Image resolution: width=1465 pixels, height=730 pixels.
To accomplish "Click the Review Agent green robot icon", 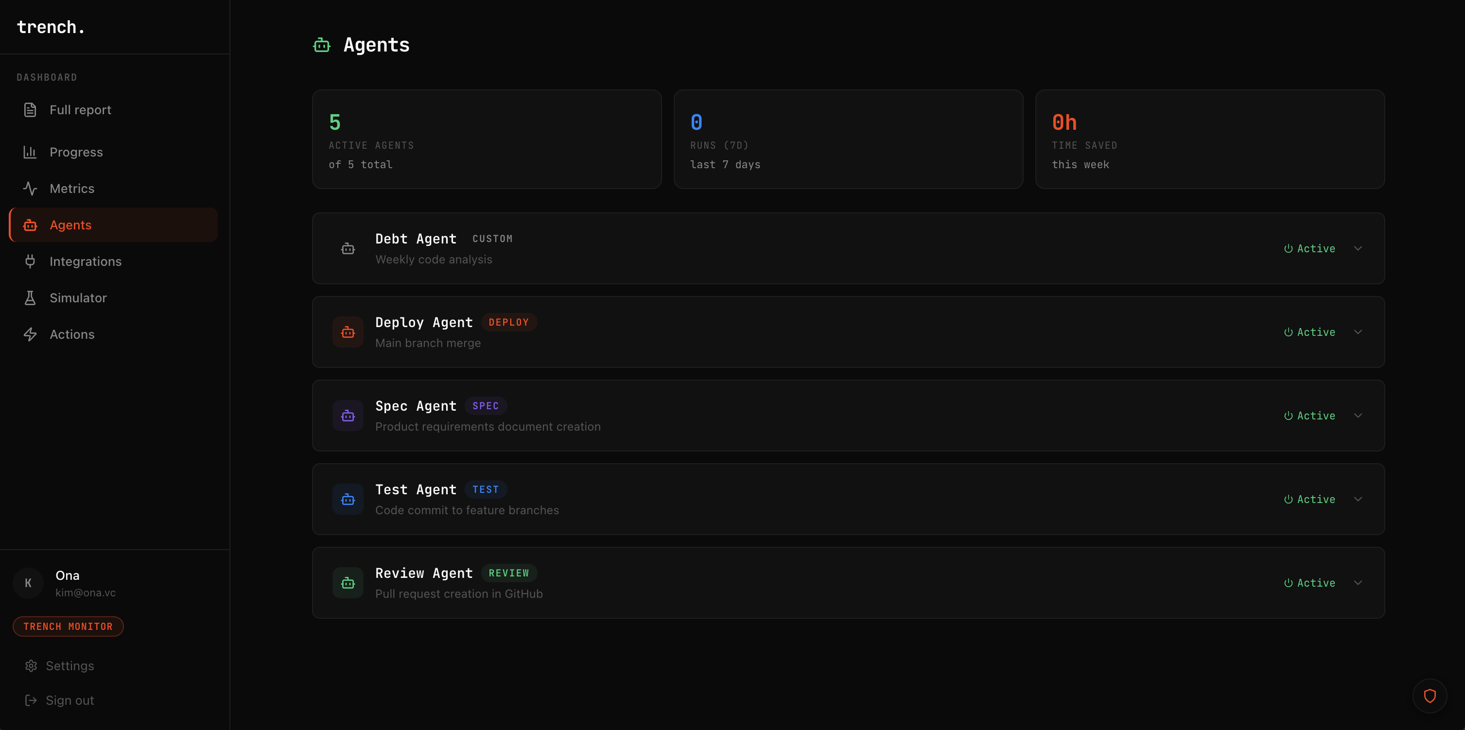I will 348,583.
